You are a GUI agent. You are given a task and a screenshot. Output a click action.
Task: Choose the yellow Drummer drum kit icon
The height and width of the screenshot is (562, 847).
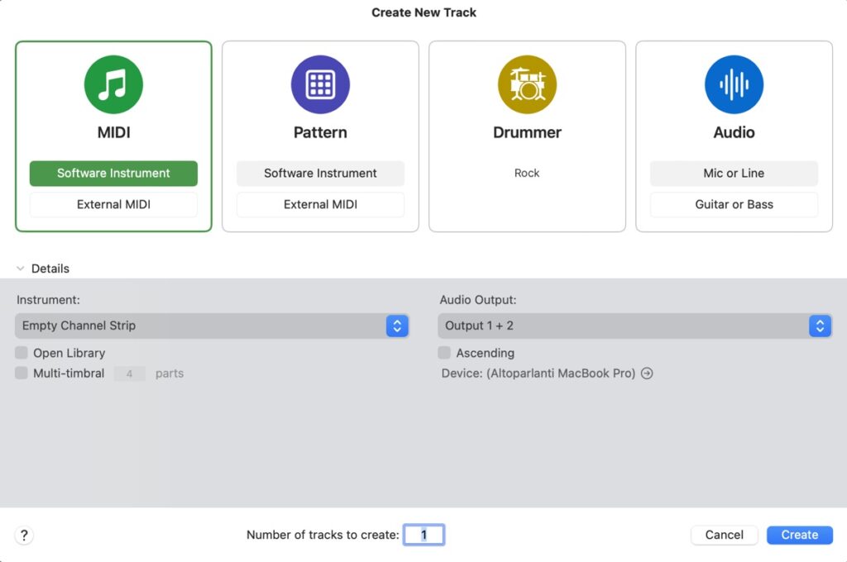(x=527, y=85)
